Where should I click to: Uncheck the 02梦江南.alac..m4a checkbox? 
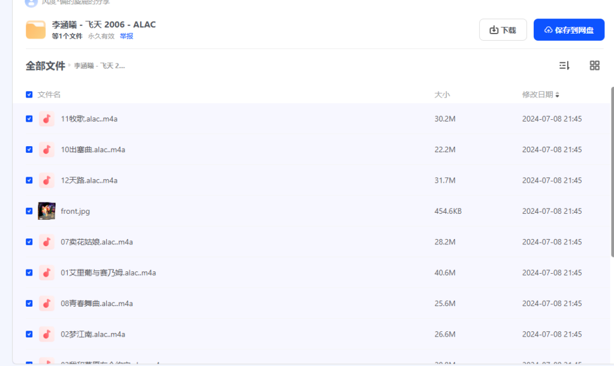[x=29, y=334]
